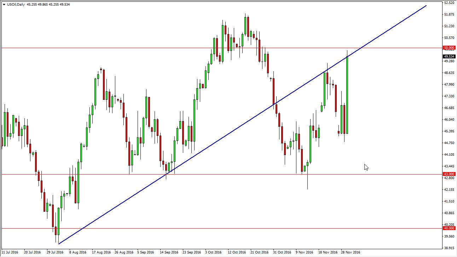Click the 45.395 value on price axis
The image size is (457, 257).
click(x=449, y=131)
